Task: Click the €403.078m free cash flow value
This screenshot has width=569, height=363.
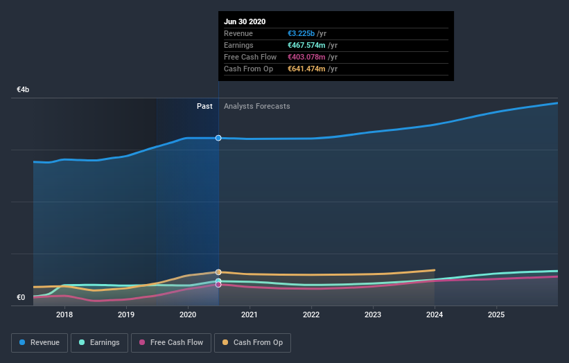Action: 306,57
